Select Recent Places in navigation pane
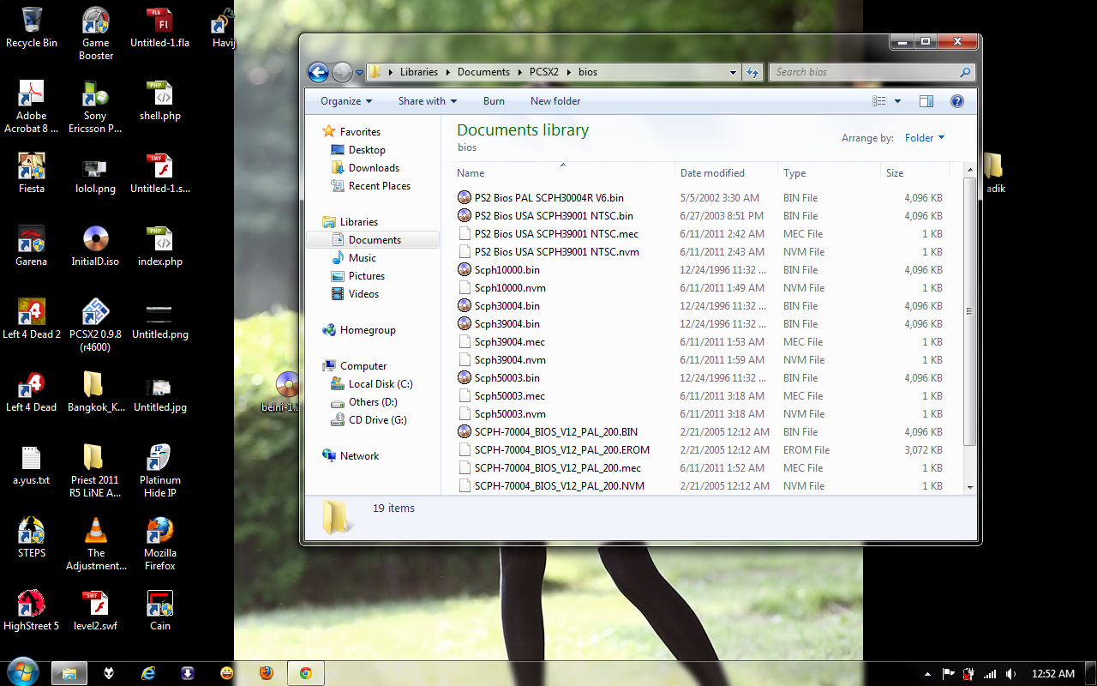The image size is (1097, 686). (379, 186)
